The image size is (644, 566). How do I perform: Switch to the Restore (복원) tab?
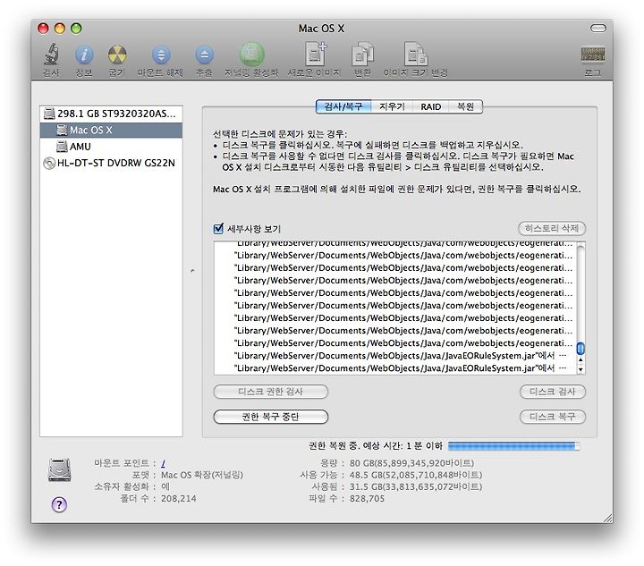tap(465, 106)
